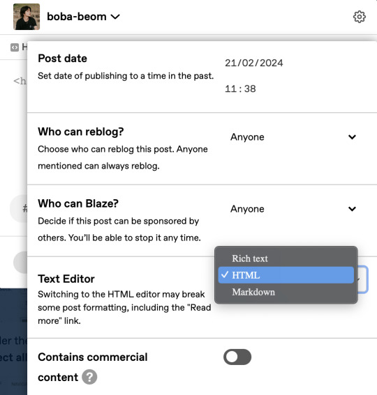Click the post date 21/02/2024 field
Screen dimensions: 377x395
tap(253, 63)
